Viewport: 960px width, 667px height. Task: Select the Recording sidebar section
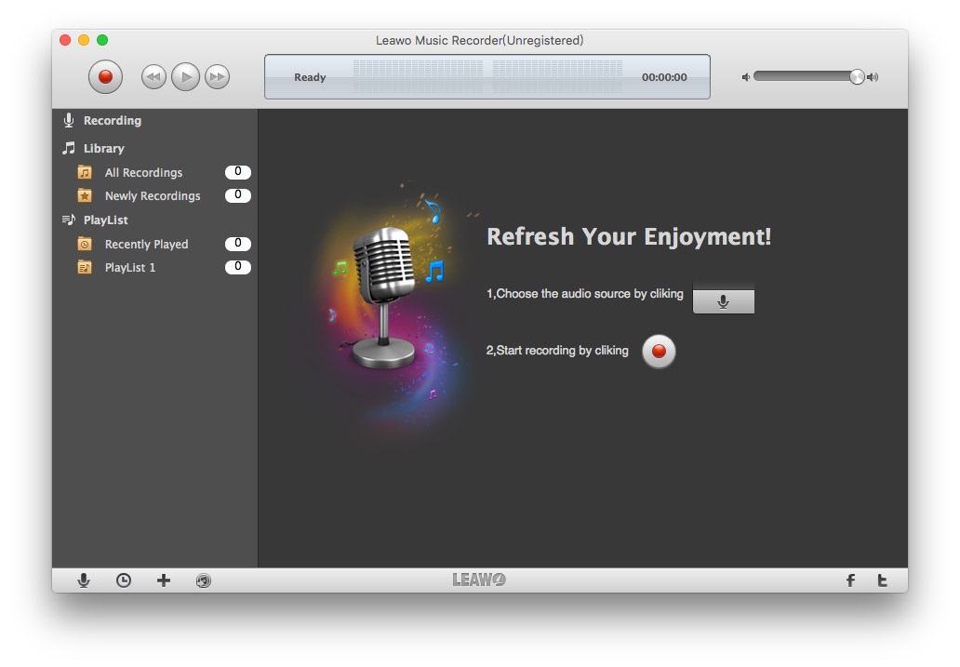point(112,121)
